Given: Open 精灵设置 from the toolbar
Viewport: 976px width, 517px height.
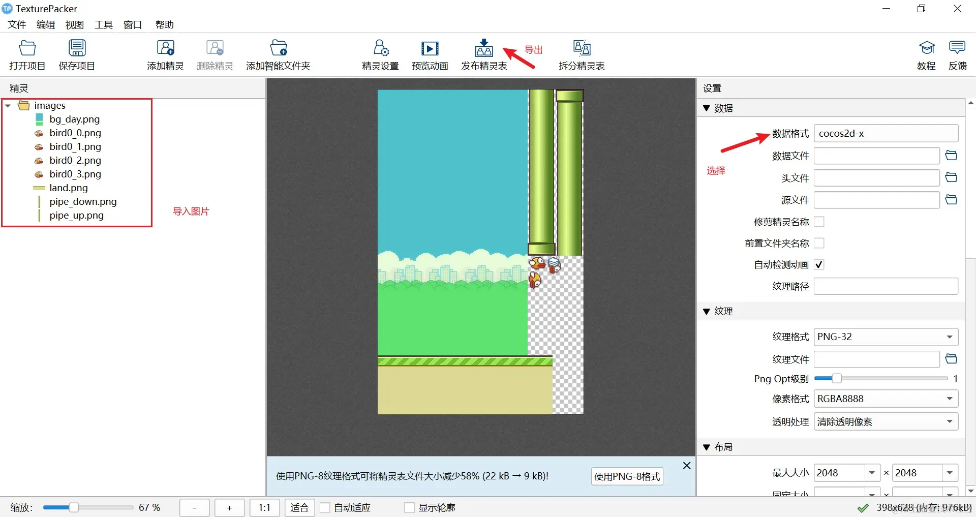Looking at the screenshot, I should [381, 48].
